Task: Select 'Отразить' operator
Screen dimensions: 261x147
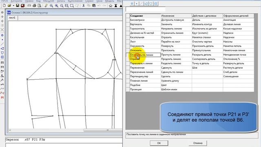Action: tap(176, 37)
